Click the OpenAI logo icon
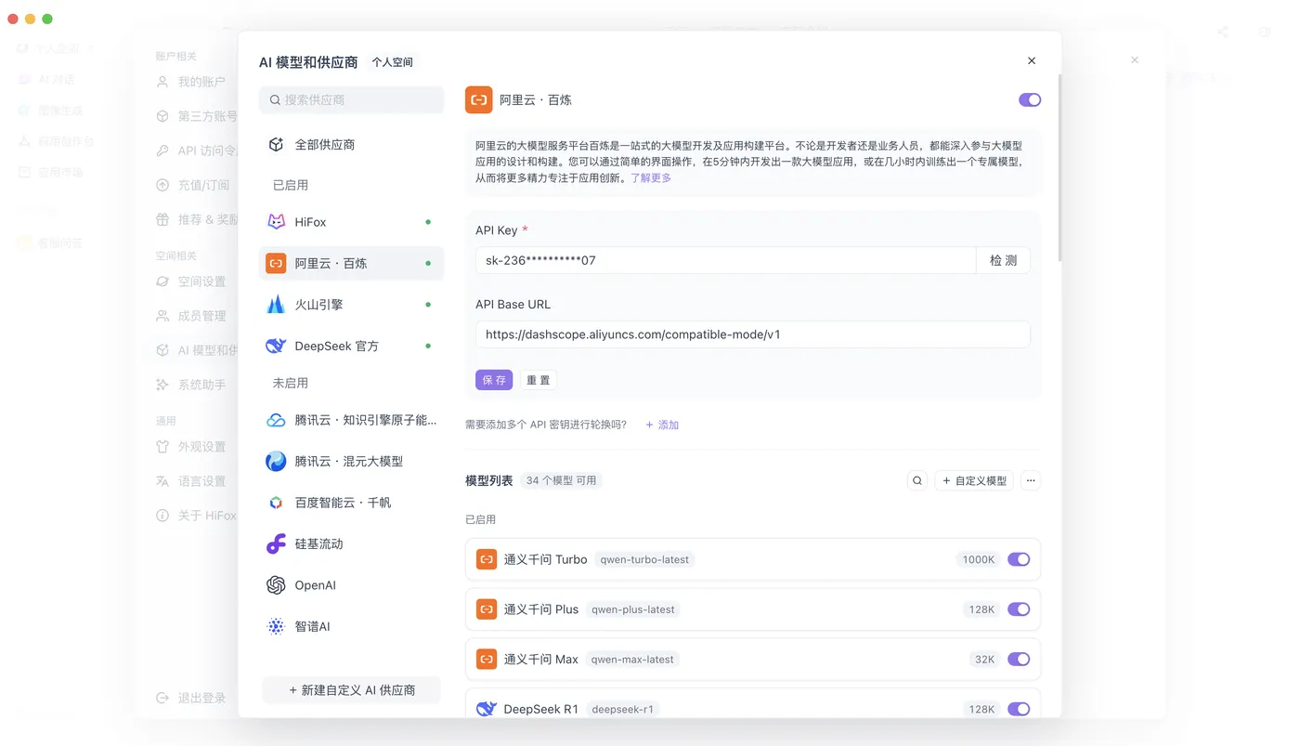The width and height of the screenshot is (1300, 746). [276, 585]
